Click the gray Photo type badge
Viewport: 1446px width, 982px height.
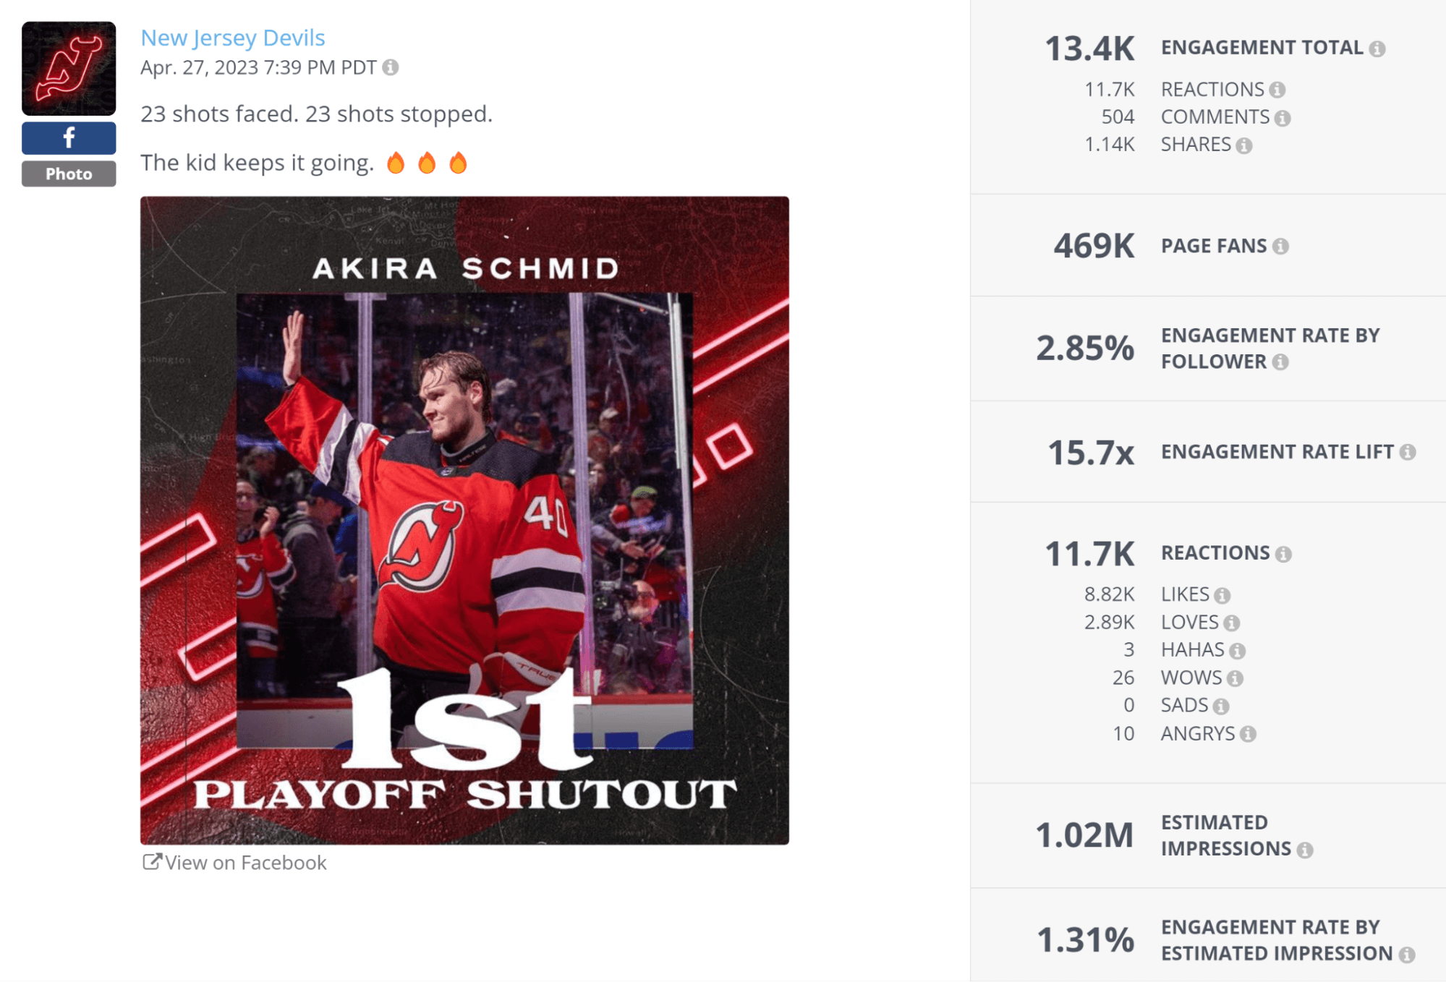[x=69, y=174]
